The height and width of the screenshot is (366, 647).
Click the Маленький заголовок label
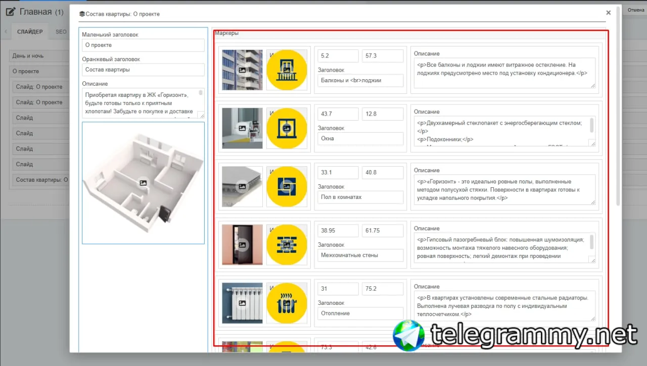(110, 35)
